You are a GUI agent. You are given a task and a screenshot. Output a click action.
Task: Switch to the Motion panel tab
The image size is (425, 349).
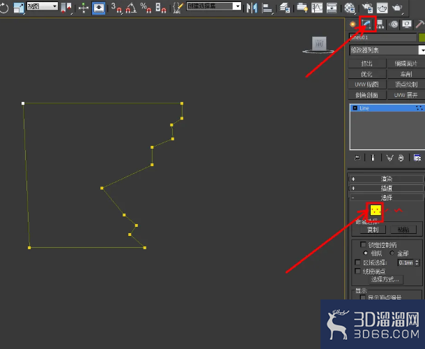(394, 24)
